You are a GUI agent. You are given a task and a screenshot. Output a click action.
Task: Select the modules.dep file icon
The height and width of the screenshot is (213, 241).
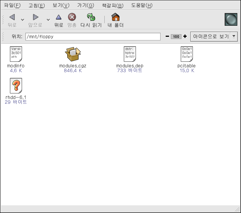click(130, 54)
